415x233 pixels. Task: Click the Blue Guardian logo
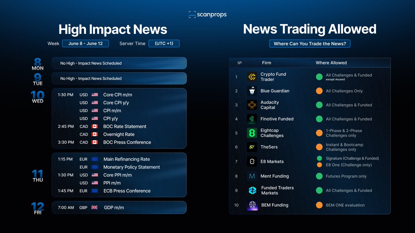(x=252, y=91)
